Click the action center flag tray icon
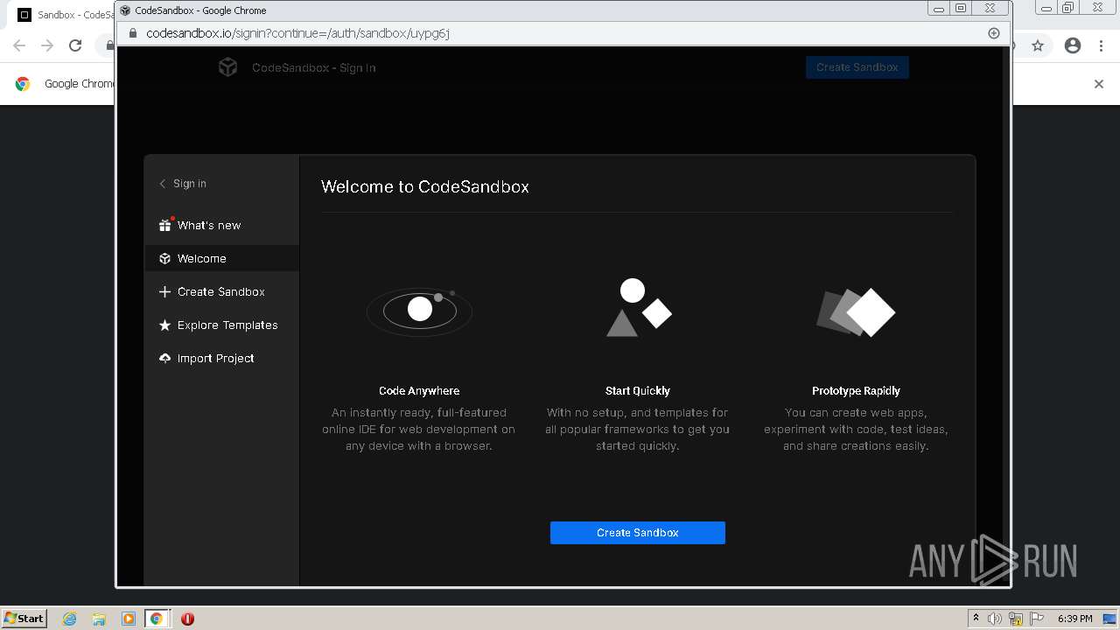Viewport: 1120px width, 630px height. click(x=1037, y=619)
